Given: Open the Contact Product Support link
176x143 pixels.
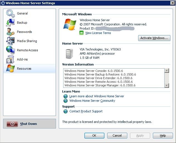Looking at the screenshot, I should tap(86, 111).
